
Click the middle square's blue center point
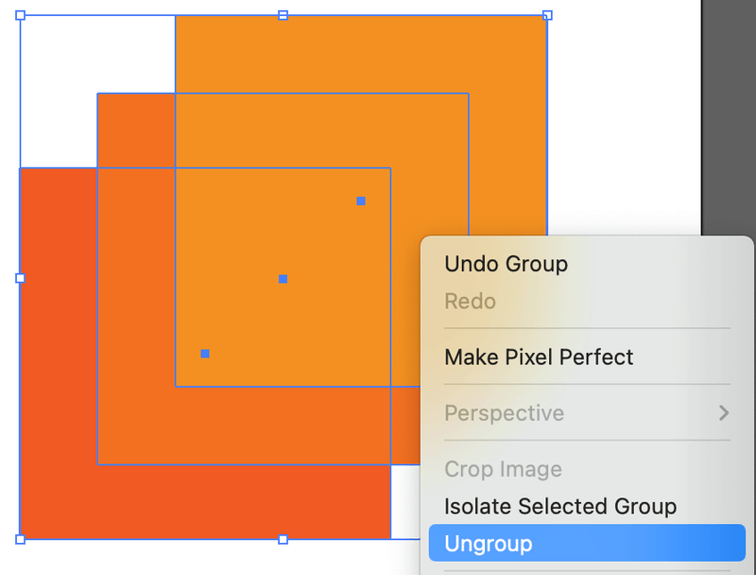[282, 277]
